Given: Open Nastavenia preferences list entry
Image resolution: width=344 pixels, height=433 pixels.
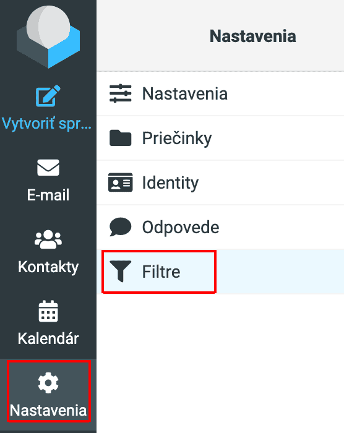Looking at the screenshot, I should (220, 93).
